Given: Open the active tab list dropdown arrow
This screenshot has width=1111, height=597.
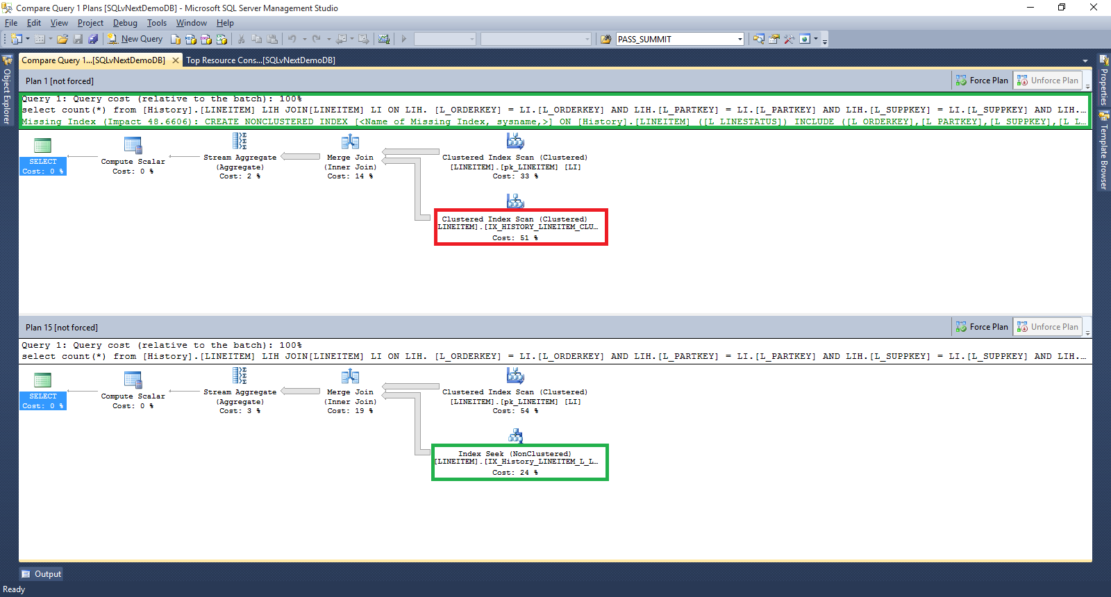Looking at the screenshot, I should (x=1085, y=61).
